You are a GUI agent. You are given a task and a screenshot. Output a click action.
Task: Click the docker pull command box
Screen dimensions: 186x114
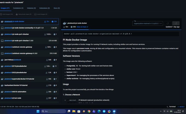[x=121, y=34]
